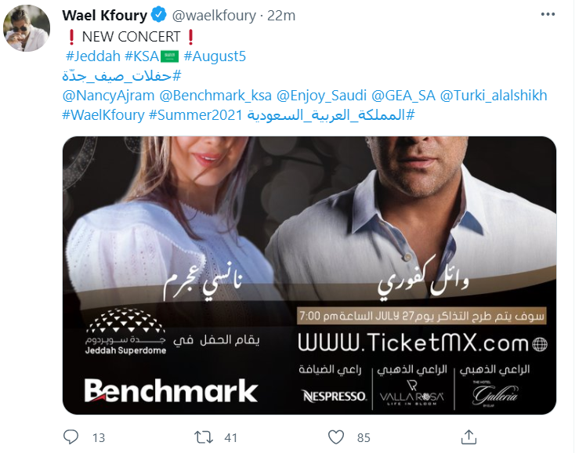Visit the @NancyAjram mention

point(109,96)
